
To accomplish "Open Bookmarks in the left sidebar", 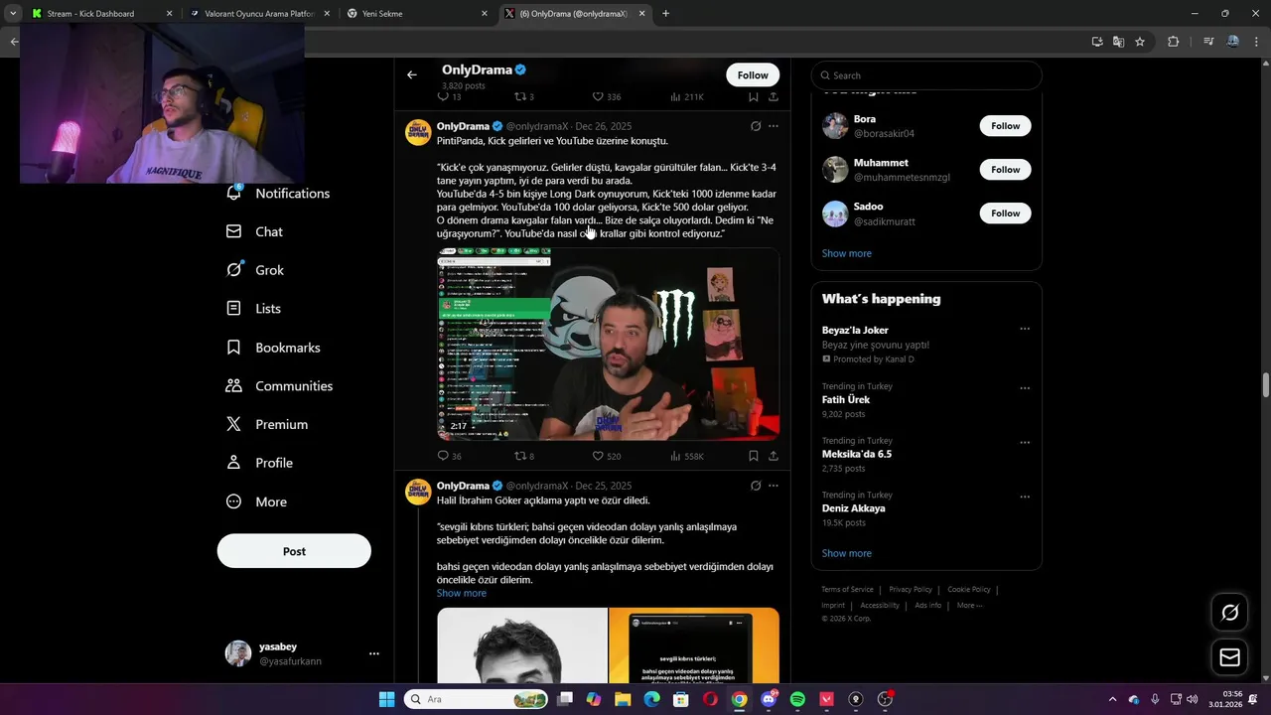I will coord(274,348).
